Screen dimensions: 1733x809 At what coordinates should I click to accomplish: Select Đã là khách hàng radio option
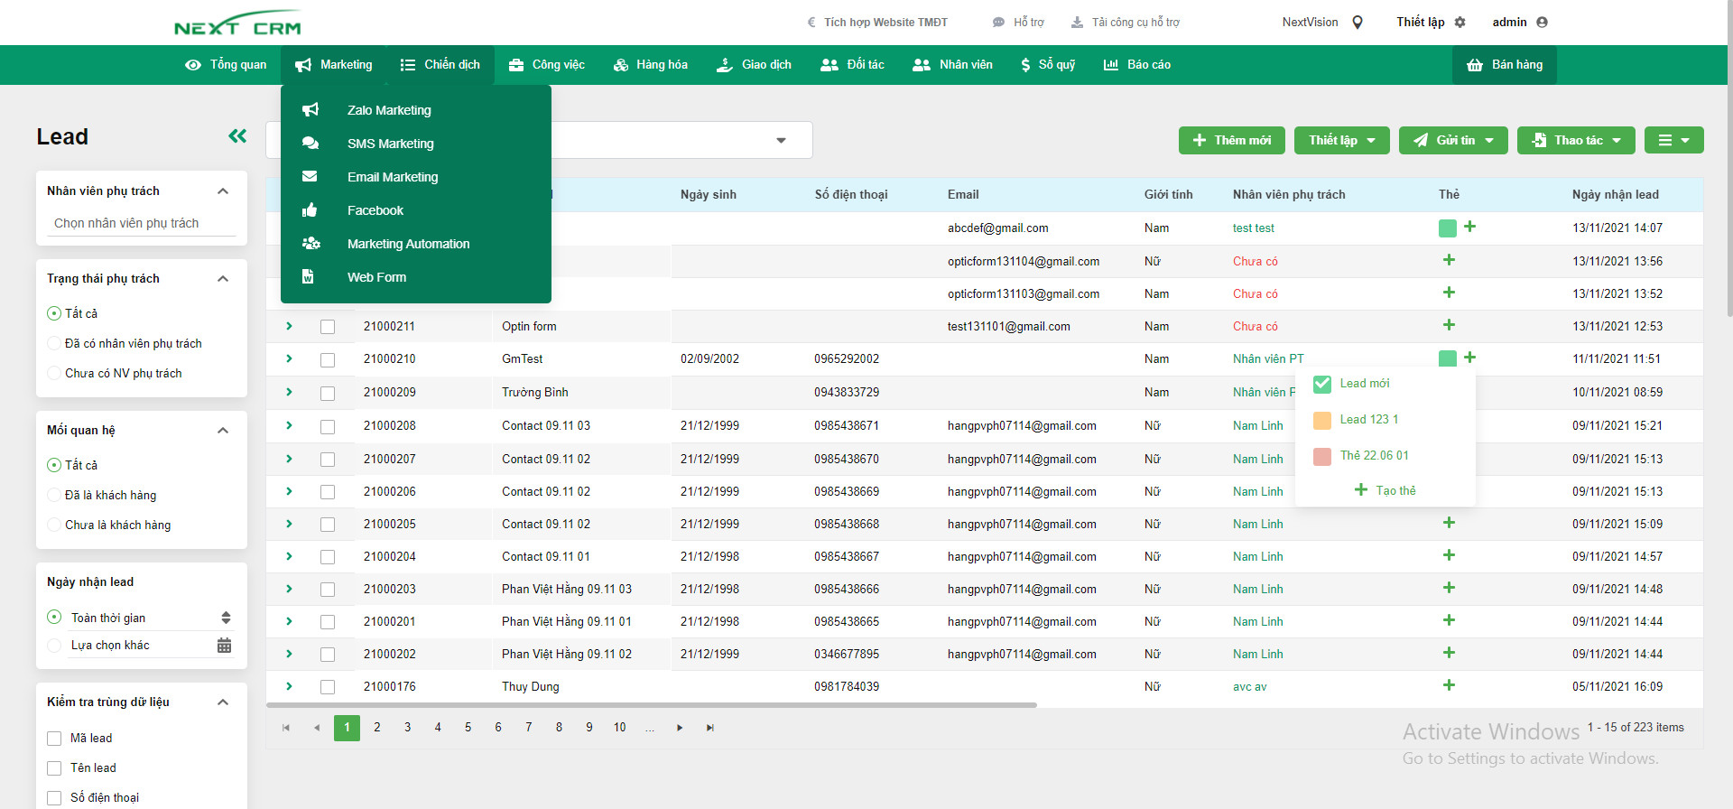coord(54,495)
